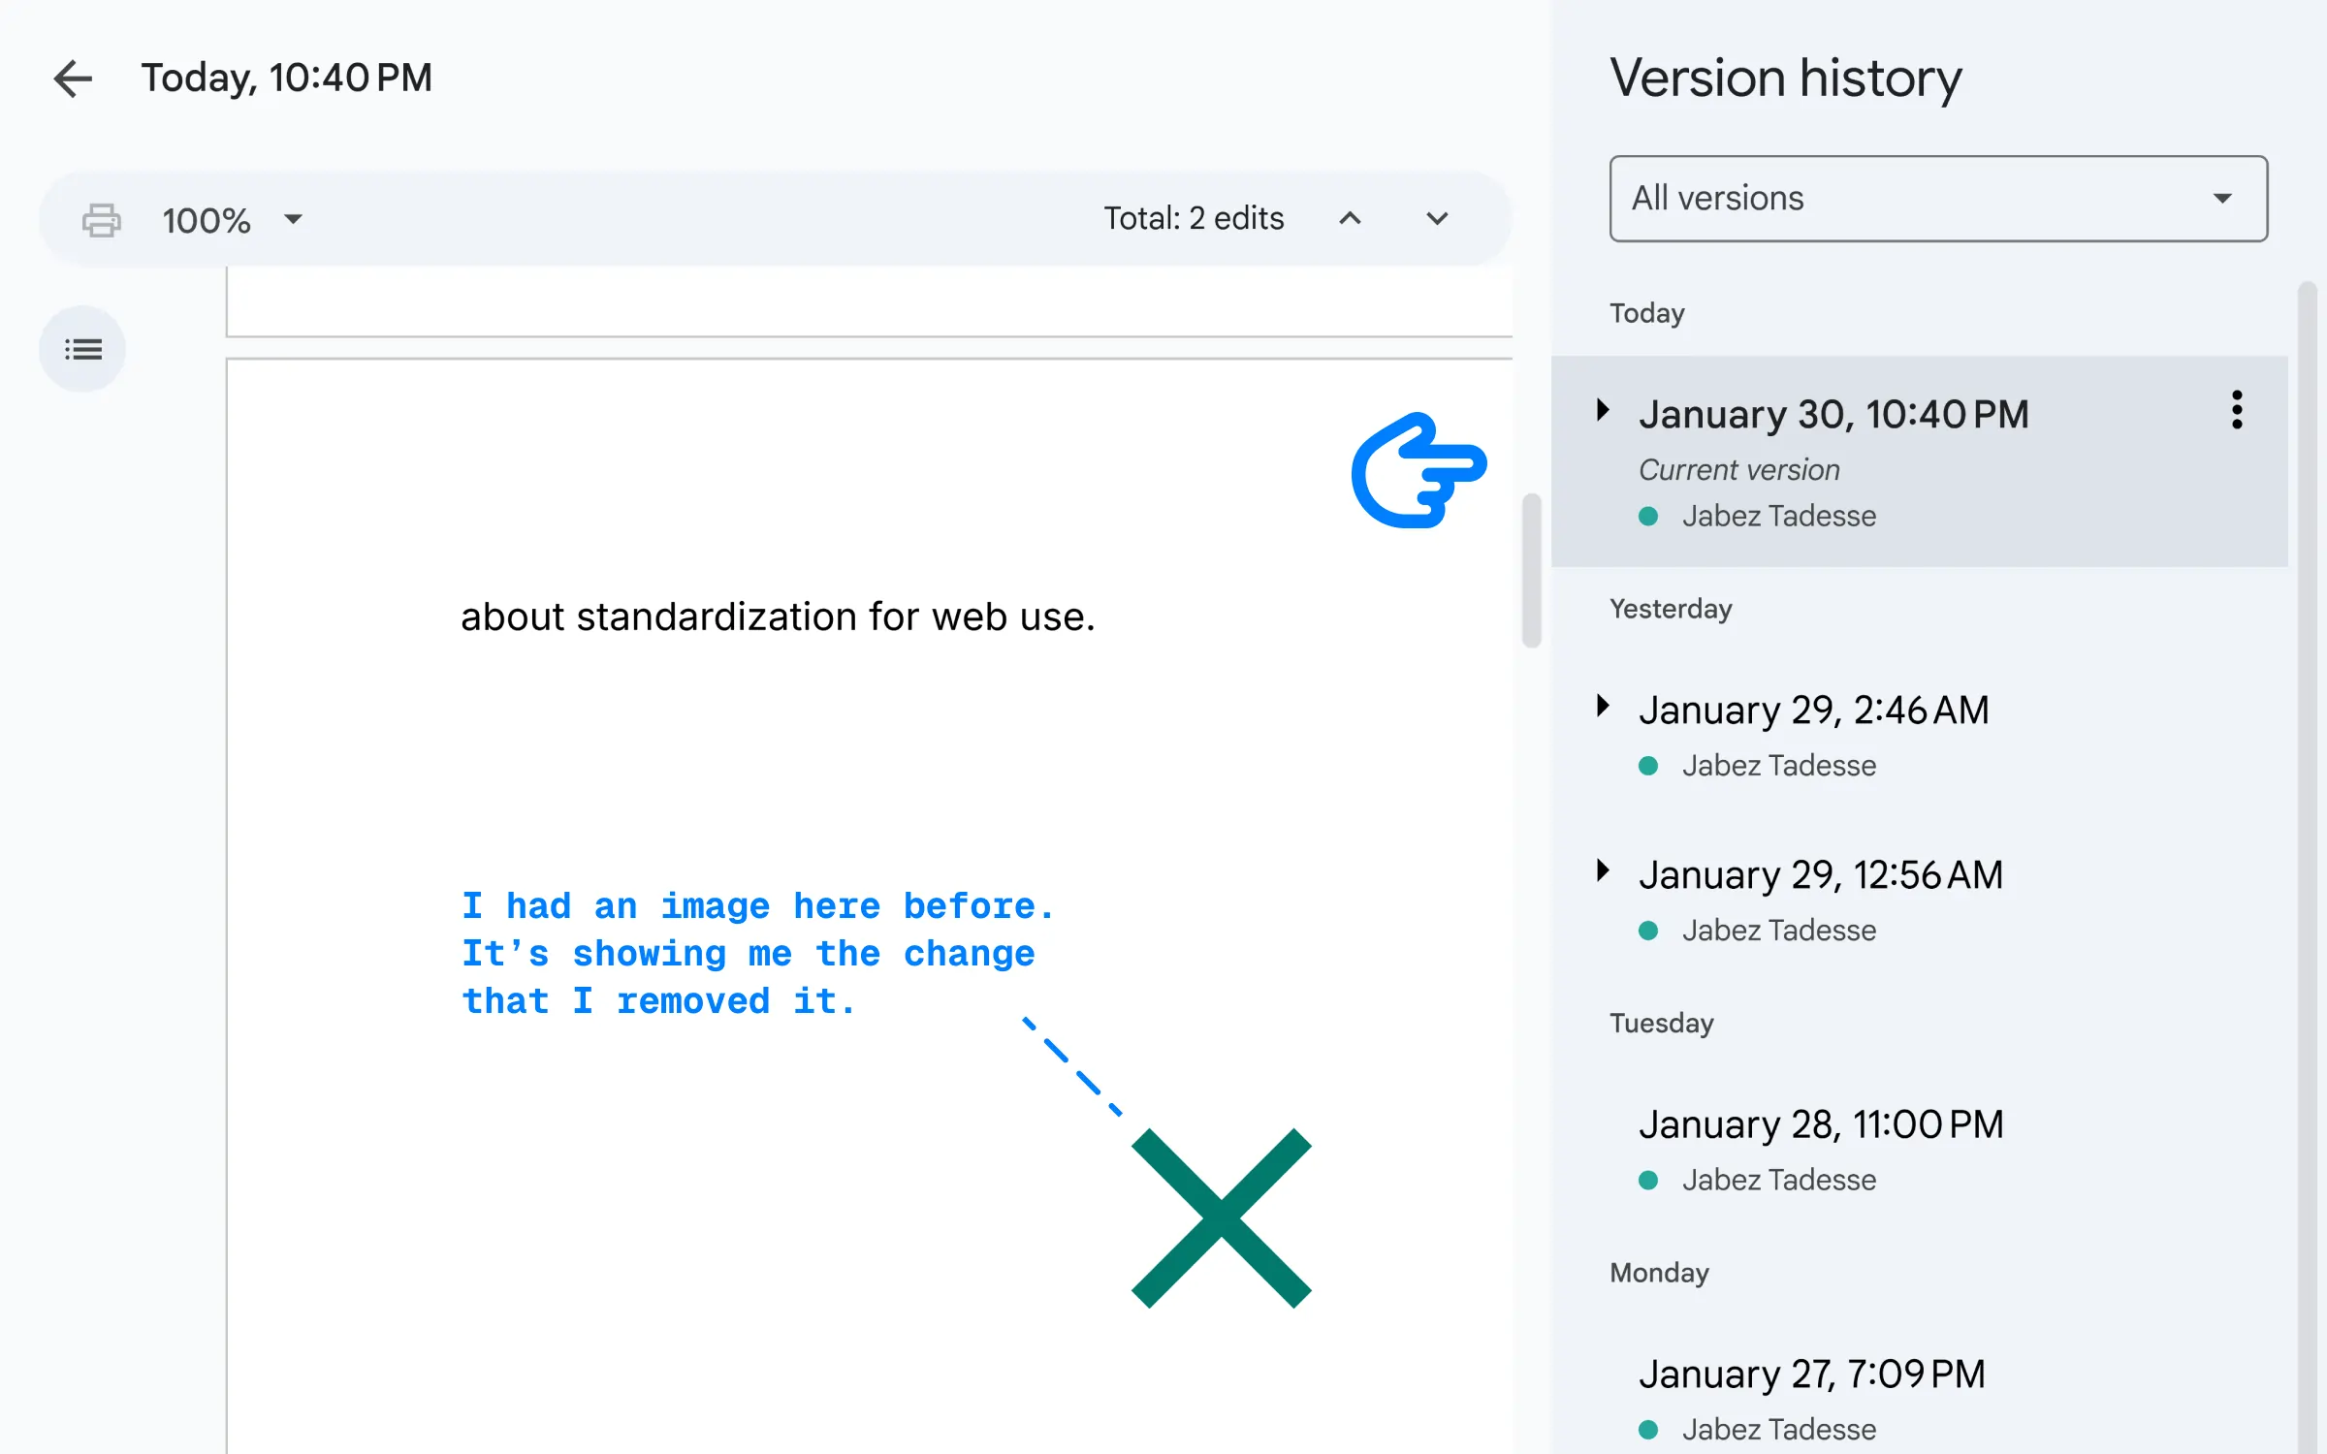Jump to previous edit with up chevron

1350,219
